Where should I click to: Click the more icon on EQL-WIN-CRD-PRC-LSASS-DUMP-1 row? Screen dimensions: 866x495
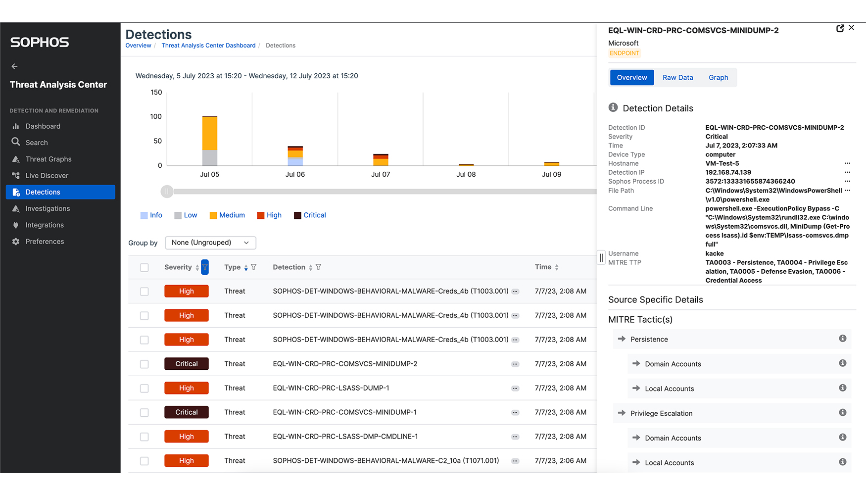pyautogui.click(x=515, y=389)
